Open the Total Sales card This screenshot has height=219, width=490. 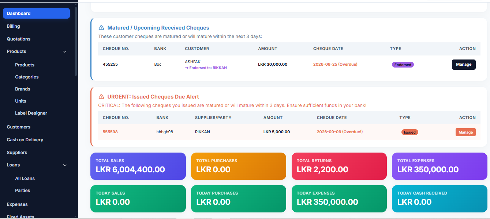(x=138, y=166)
